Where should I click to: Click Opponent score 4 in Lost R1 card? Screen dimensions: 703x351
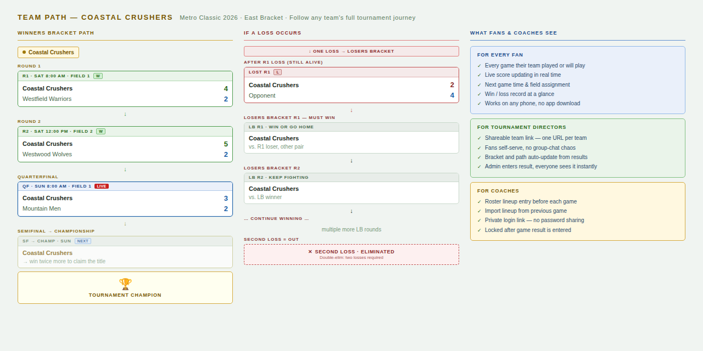coord(452,95)
